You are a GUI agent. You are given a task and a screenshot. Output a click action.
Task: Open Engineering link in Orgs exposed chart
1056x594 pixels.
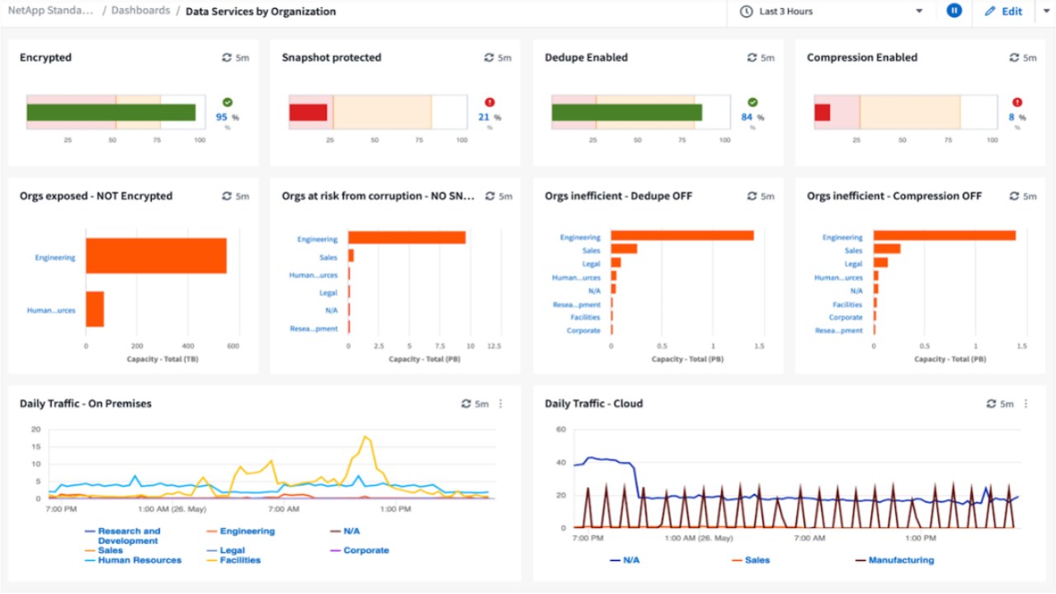pyautogui.click(x=54, y=257)
